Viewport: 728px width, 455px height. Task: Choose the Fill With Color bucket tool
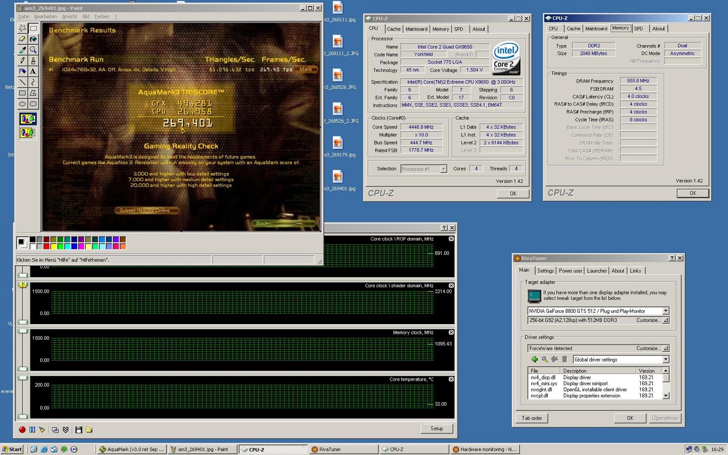click(33, 39)
